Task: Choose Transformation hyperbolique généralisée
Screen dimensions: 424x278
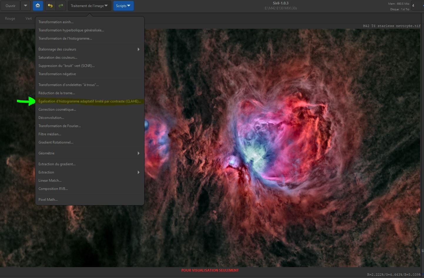Action: [x=90, y=30]
